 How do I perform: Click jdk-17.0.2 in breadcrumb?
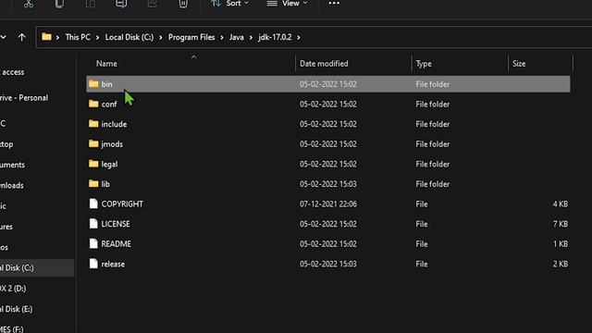click(x=275, y=37)
